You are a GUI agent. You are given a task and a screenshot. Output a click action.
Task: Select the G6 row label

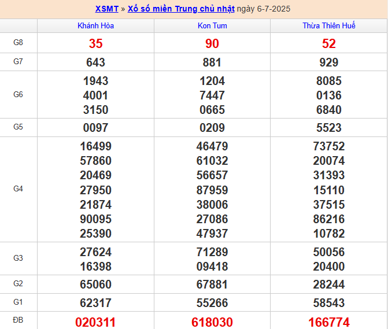[x=18, y=94]
